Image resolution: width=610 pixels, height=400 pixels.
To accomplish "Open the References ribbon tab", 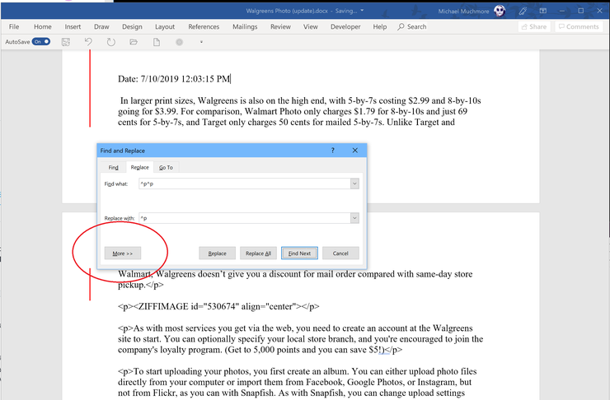I will pyautogui.click(x=204, y=26).
